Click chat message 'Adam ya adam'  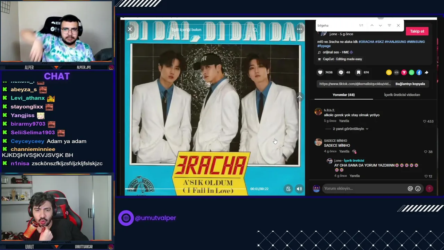point(67,141)
